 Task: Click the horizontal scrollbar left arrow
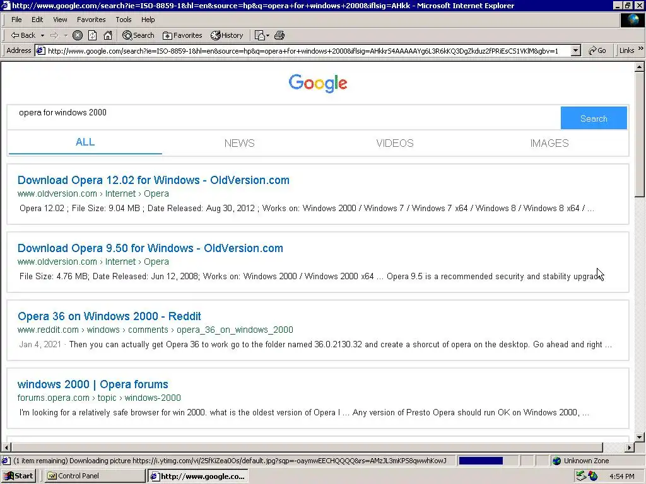pyautogui.click(x=6, y=447)
